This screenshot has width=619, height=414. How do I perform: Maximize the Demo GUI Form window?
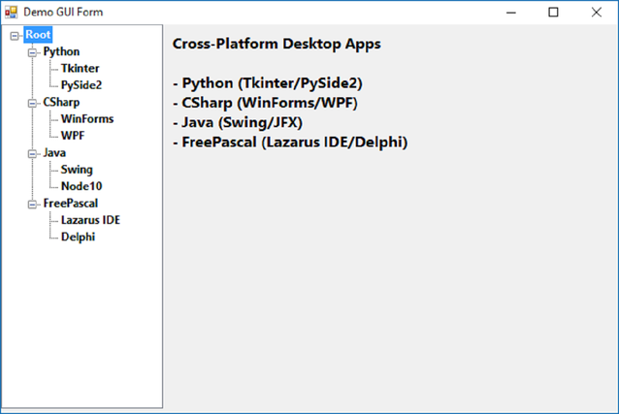553,13
